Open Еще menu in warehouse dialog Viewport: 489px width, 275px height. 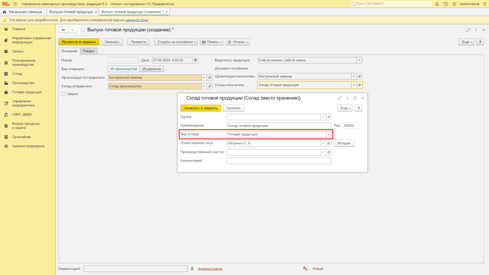pos(345,108)
